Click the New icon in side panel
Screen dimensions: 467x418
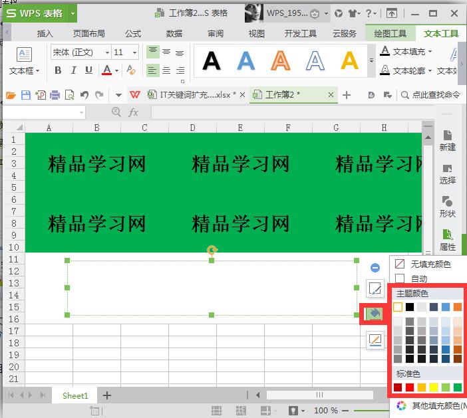click(x=447, y=141)
